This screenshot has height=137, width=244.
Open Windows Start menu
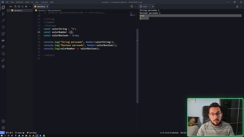pos(2,135)
